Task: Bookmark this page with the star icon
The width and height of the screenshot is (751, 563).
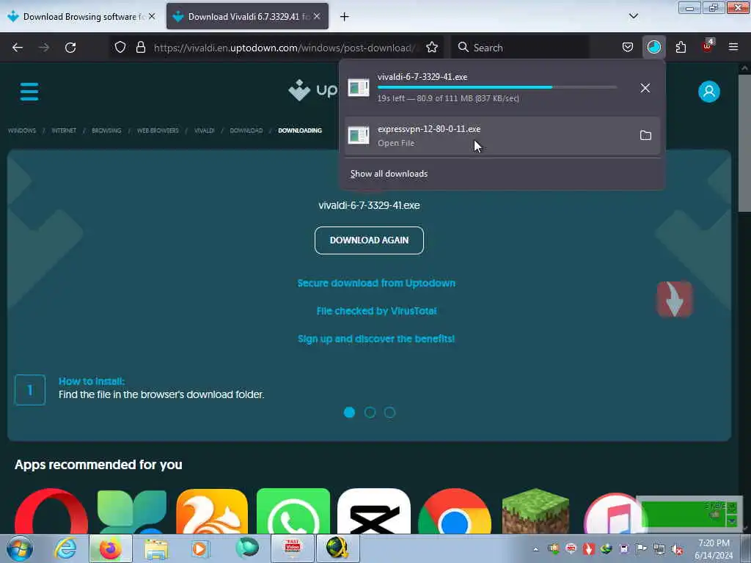Action: pyautogui.click(x=431, y=48)
